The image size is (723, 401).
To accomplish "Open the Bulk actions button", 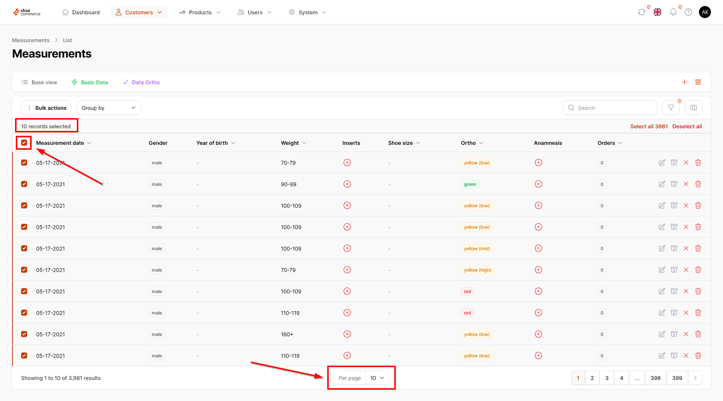I will point(46,108).
